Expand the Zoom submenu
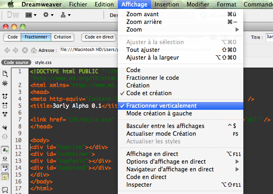Screen dimensions: 273x194 [180, 30]
